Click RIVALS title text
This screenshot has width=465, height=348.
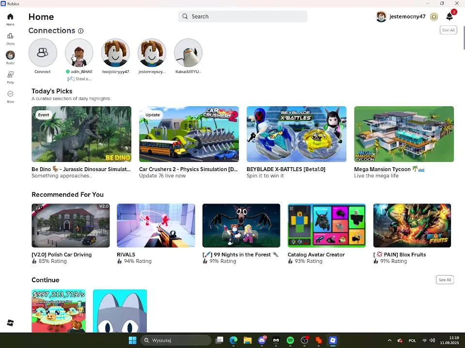[126, 255]
